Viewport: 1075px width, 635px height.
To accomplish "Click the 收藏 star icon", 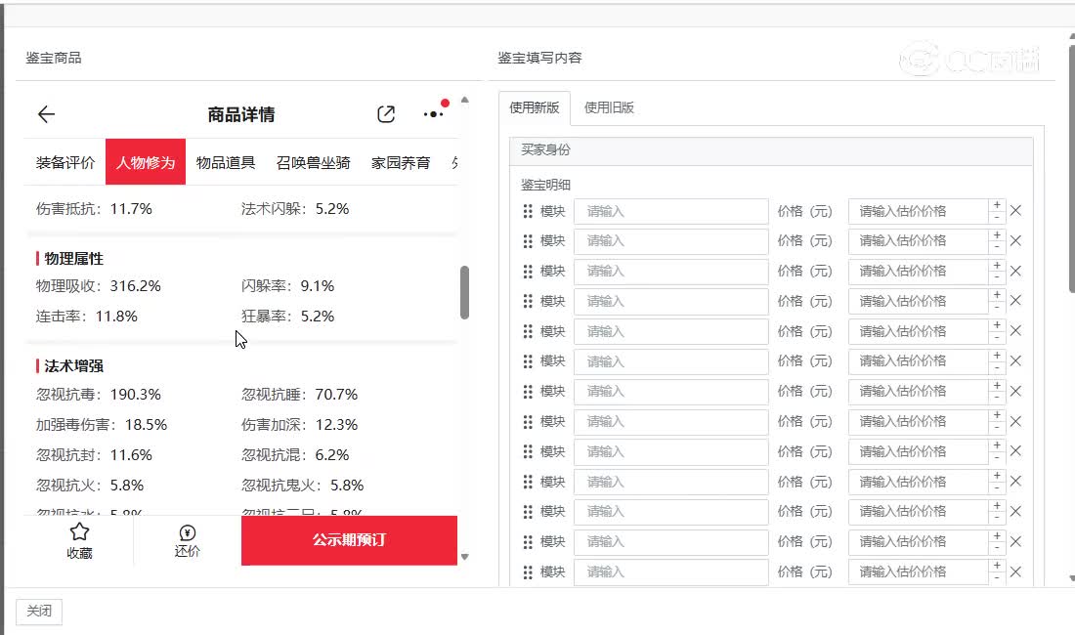I will point(80,531).
